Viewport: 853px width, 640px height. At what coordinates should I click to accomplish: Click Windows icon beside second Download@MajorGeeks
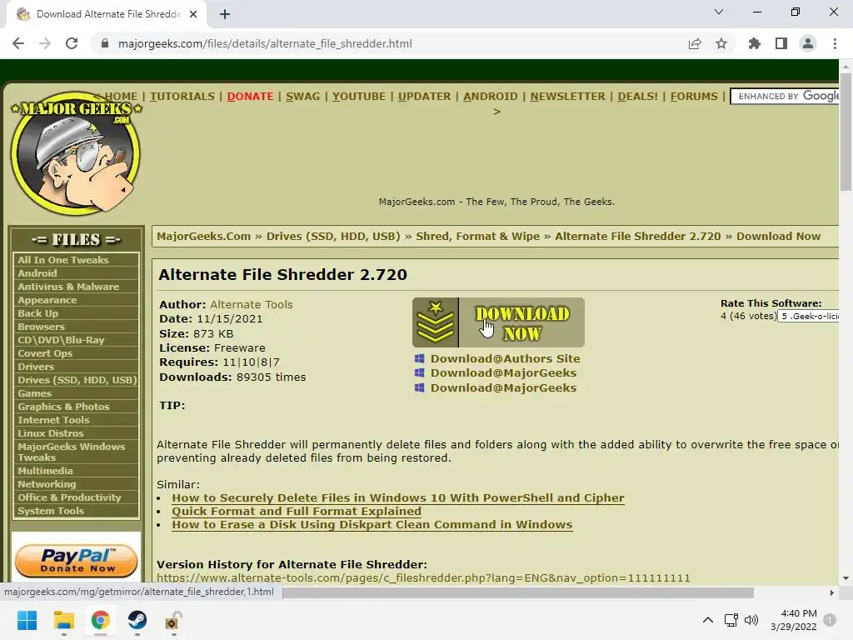(420, 387)
